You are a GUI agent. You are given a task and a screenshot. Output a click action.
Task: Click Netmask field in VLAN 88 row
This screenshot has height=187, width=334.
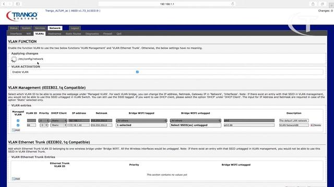(101, 125)
